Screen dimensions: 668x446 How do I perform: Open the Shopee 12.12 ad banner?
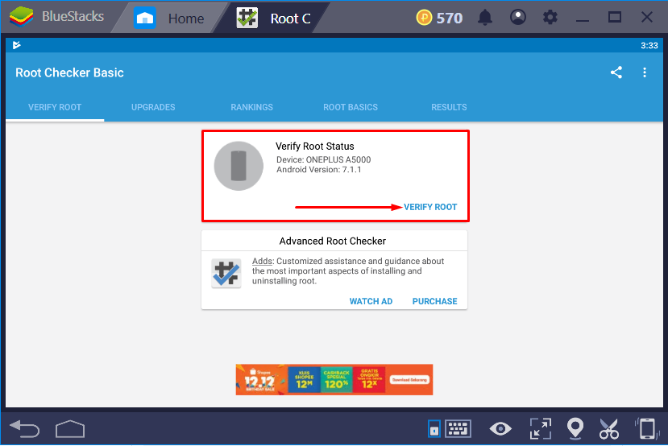(x=334, y=380)
